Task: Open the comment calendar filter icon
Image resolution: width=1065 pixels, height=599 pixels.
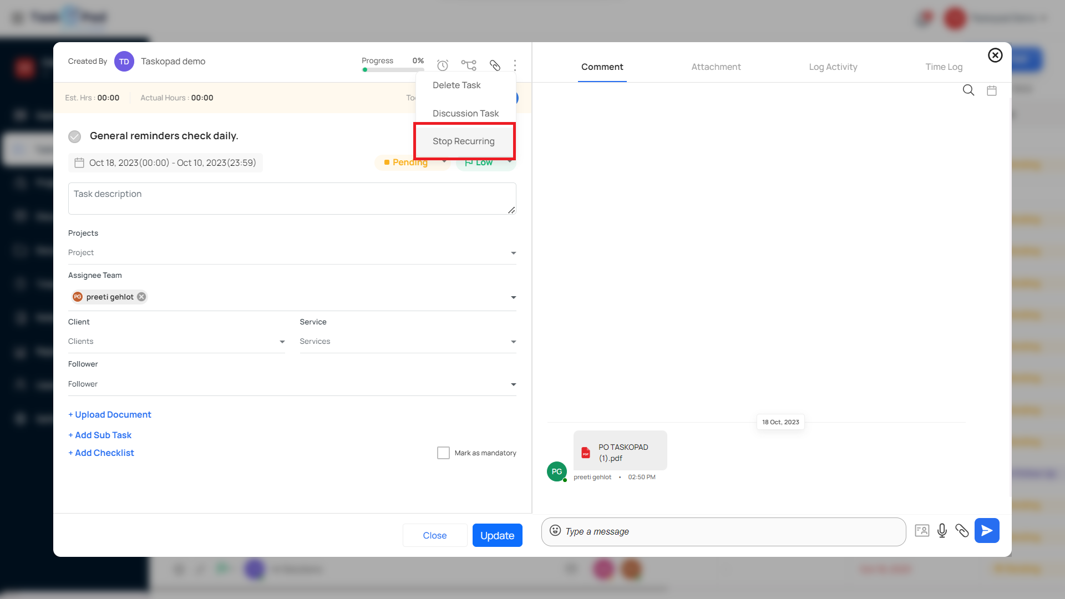Action: pos(992,90)
